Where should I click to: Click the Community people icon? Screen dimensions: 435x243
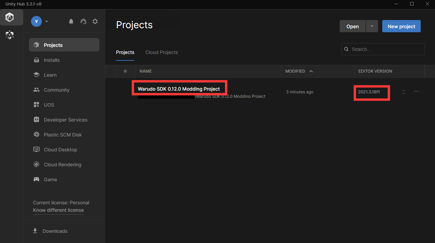[36, 90]
